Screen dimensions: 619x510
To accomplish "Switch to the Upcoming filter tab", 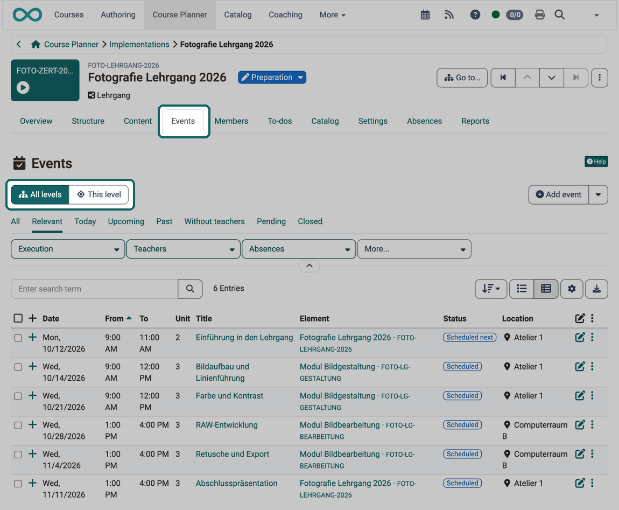I will (126, 221).
